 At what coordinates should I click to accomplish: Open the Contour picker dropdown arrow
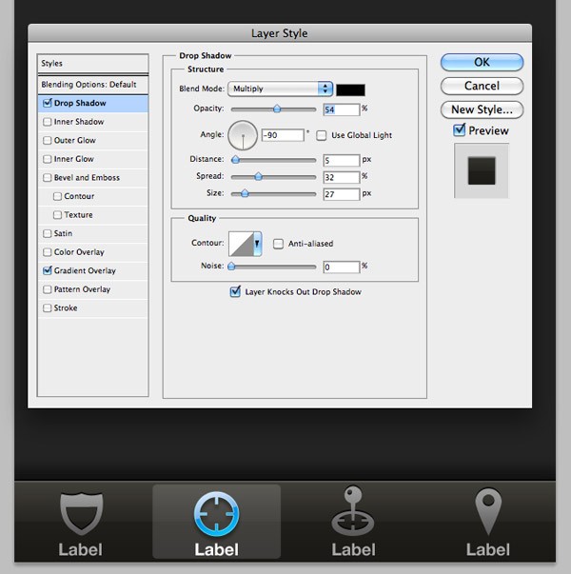[257, 244]
